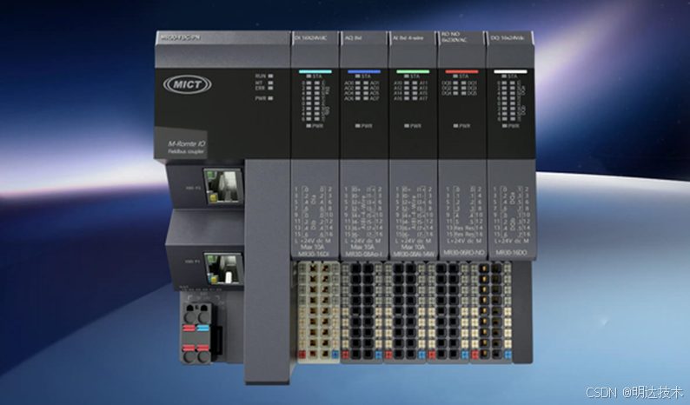Click the DQ5 channel LED on RO module
Image resolution: width=690 pixels, height=405 pixels.
pos(464,93)
